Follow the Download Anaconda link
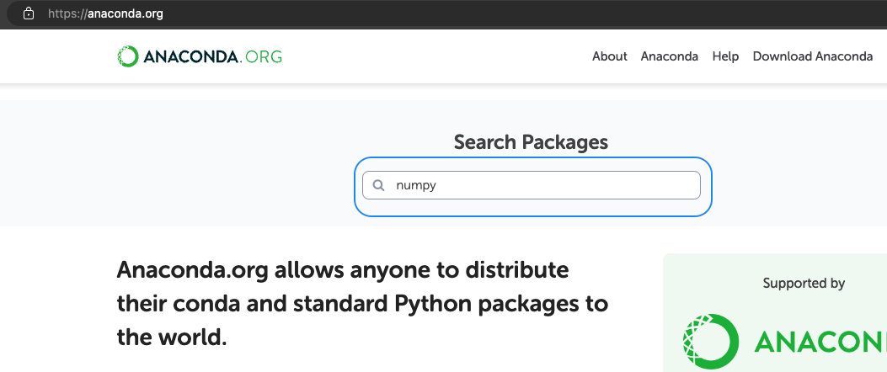The image size is (887, 372). point(812,56)
